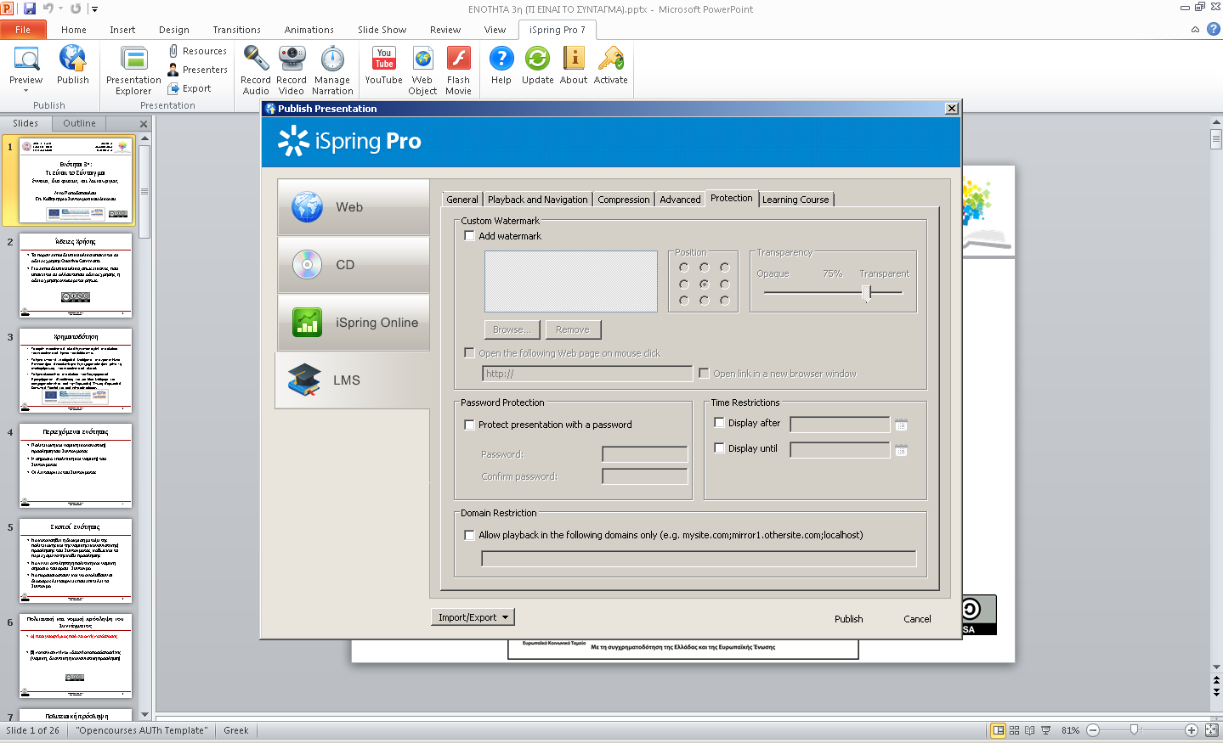Image resolution: width=1223 pixels, height=743 pixels.
Task: Enable the Add watermark checkbox
Action: (469, 236)
